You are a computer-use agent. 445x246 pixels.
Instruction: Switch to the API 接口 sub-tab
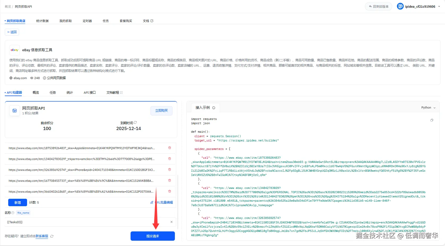coord(90,93)
